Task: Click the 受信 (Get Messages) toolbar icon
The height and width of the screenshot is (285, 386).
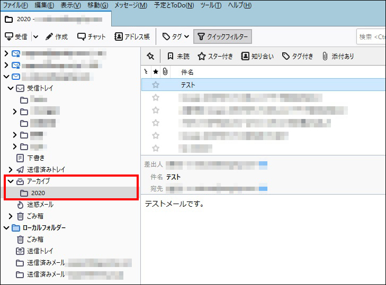Action: [16, 36]
